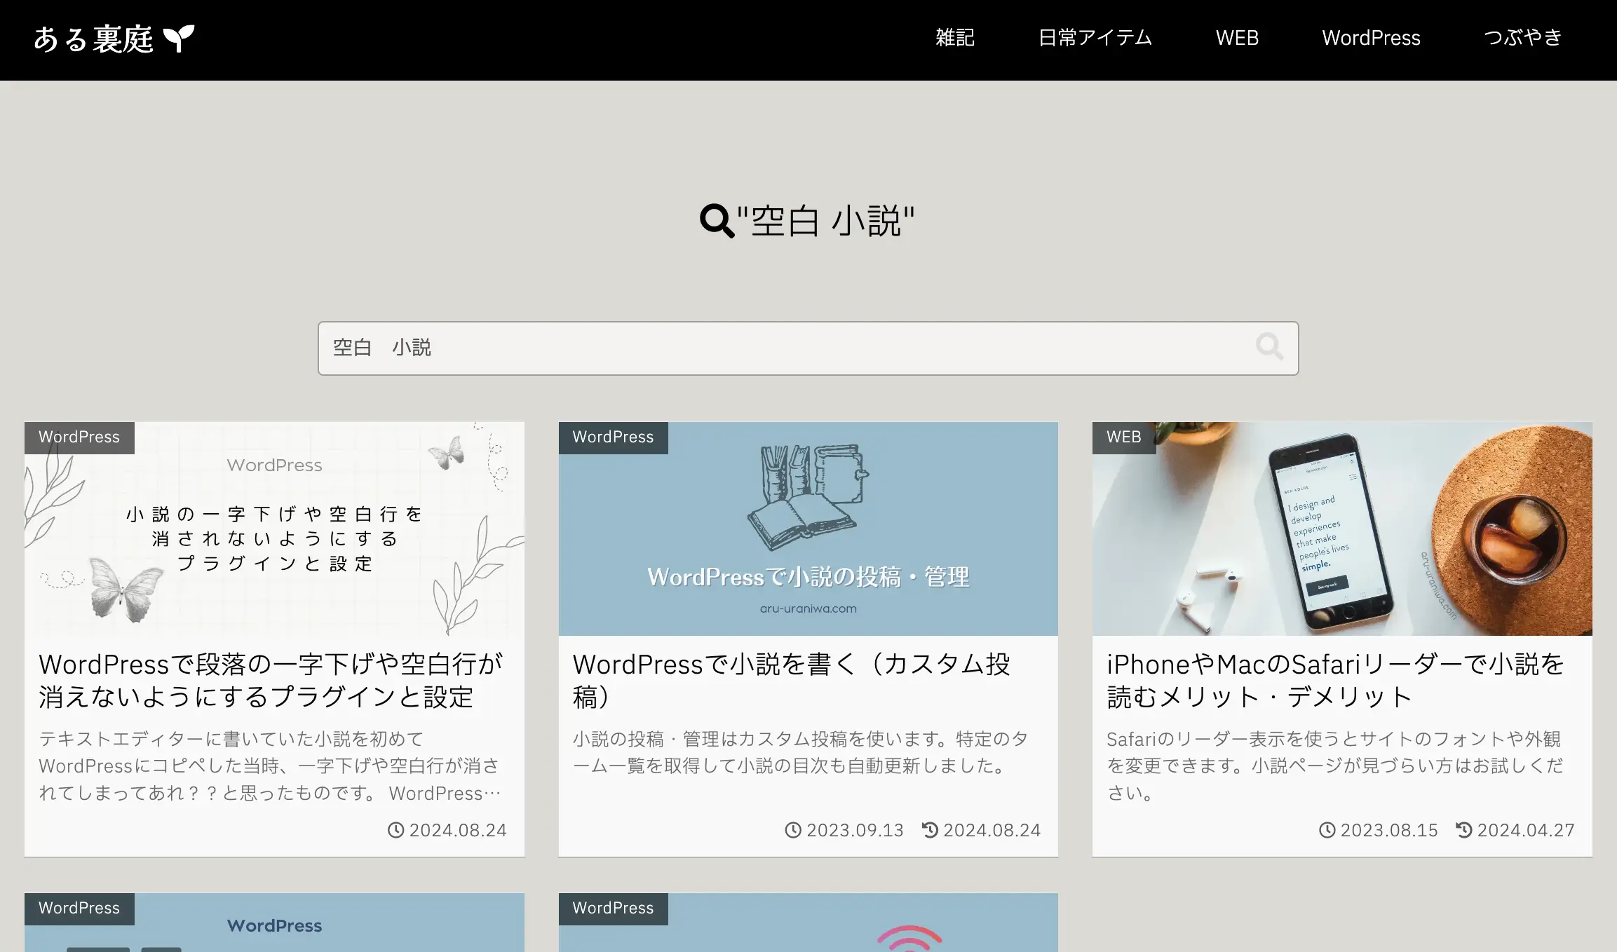Click WordPress category label on butterfly card
1617x952 pixels.
pyautogui.click(x=79, y=437)
